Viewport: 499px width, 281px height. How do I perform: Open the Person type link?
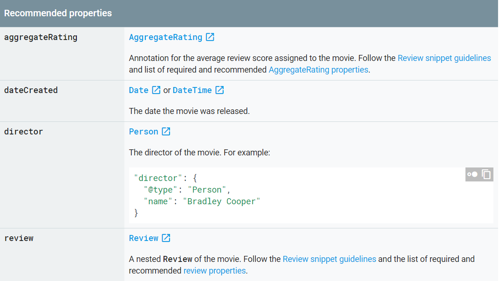coord(144,132)
